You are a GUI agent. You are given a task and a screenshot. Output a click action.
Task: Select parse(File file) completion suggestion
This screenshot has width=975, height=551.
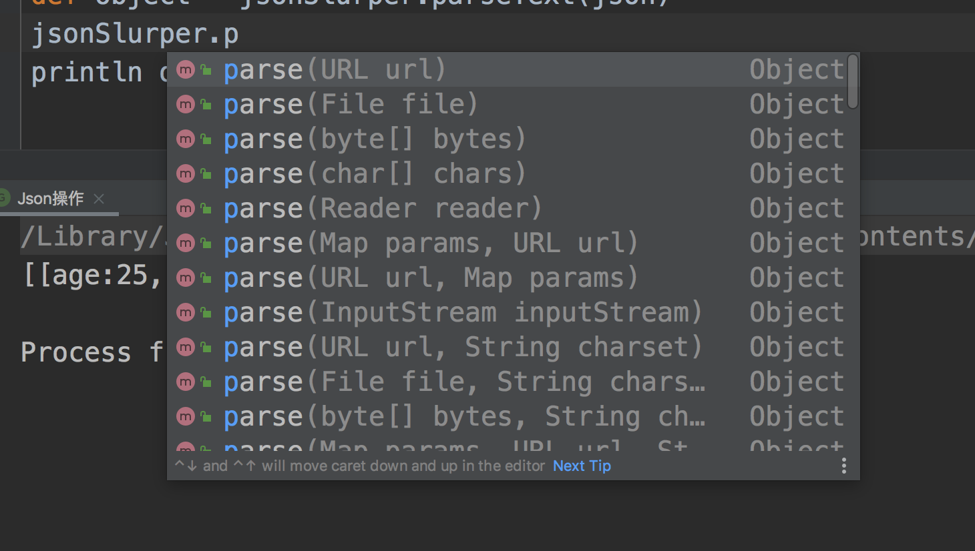[x=513, y=104]
